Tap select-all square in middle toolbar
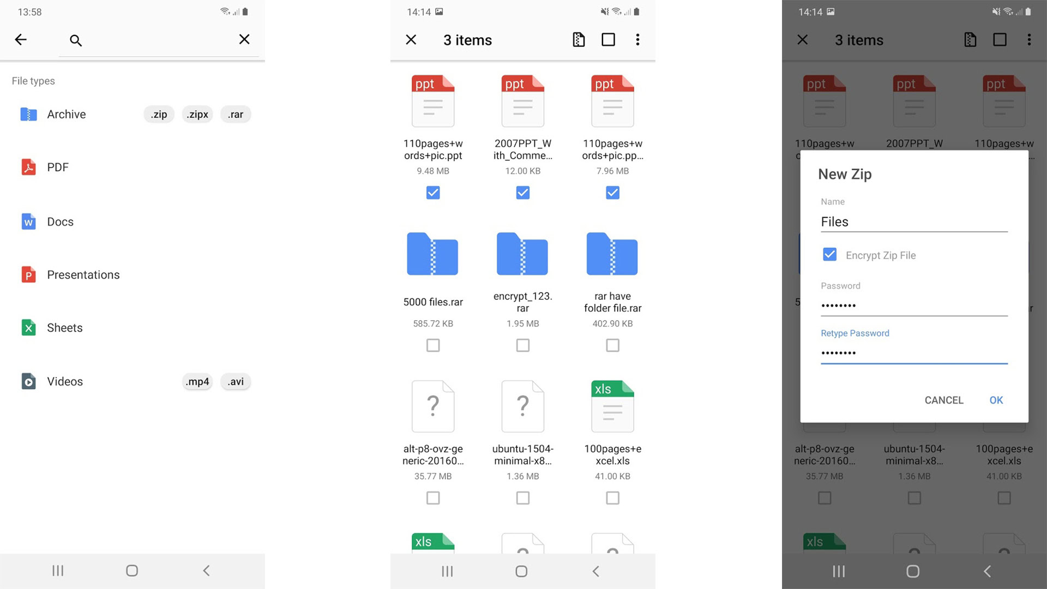This screenshot has height=589, width=1047. pyautogui.click(x=608, y=39)
